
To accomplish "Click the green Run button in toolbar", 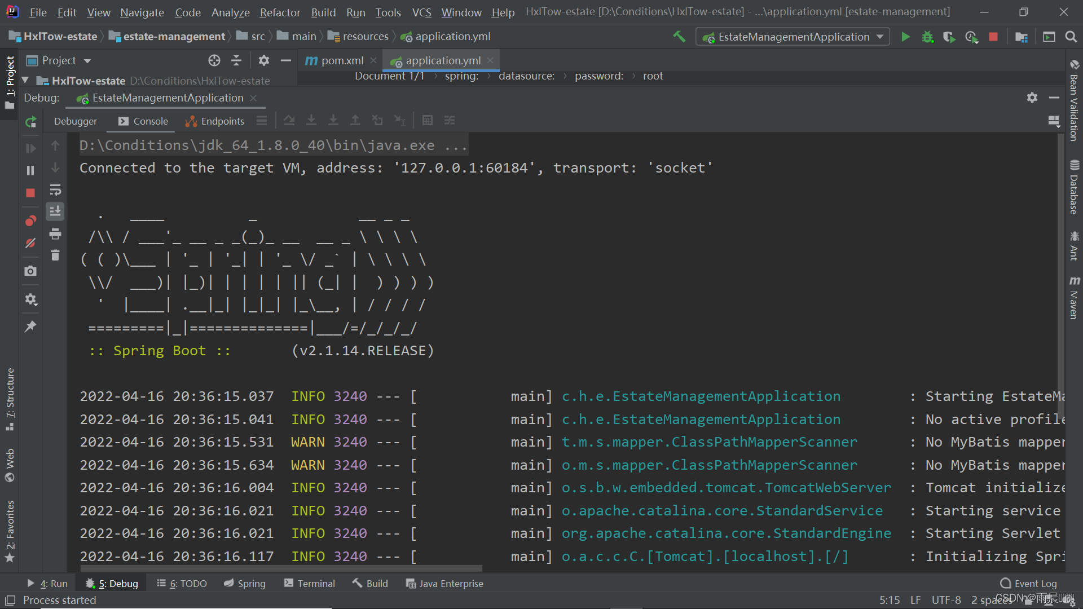I will point(905,37).
